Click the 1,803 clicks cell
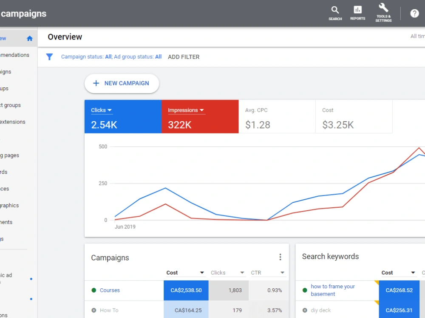 229,290
